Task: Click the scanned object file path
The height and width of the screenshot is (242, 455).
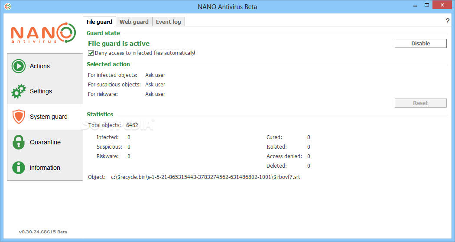Action: pyautogui.click(x=205, y=177)
